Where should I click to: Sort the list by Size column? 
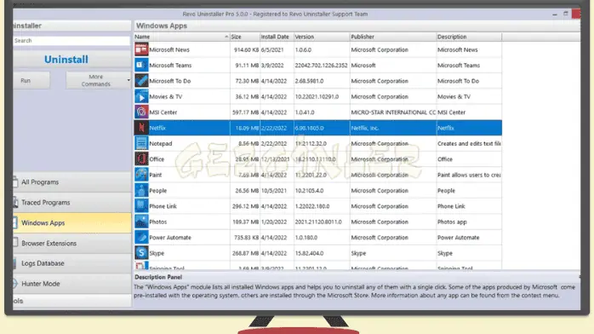245,37
